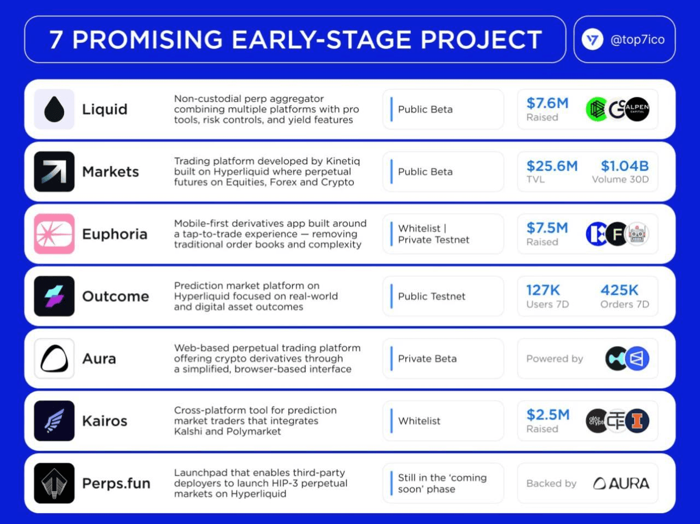Click the Alpen Capital investor logo
The width and height of the screenshot is (700, 524).
(637, 109)
